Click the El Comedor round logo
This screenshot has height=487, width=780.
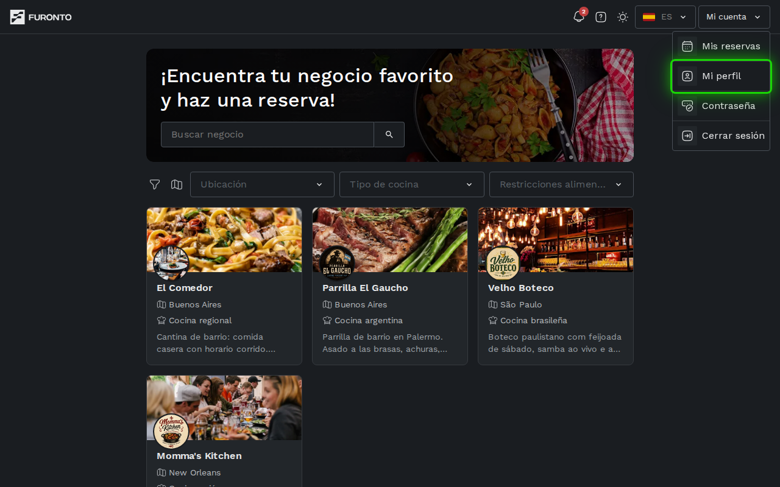pos(171,263)
